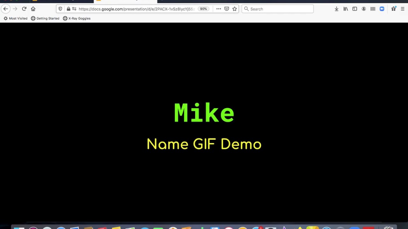
Task: Switch to the active presentation browser tab
Action: click(125, 1)
